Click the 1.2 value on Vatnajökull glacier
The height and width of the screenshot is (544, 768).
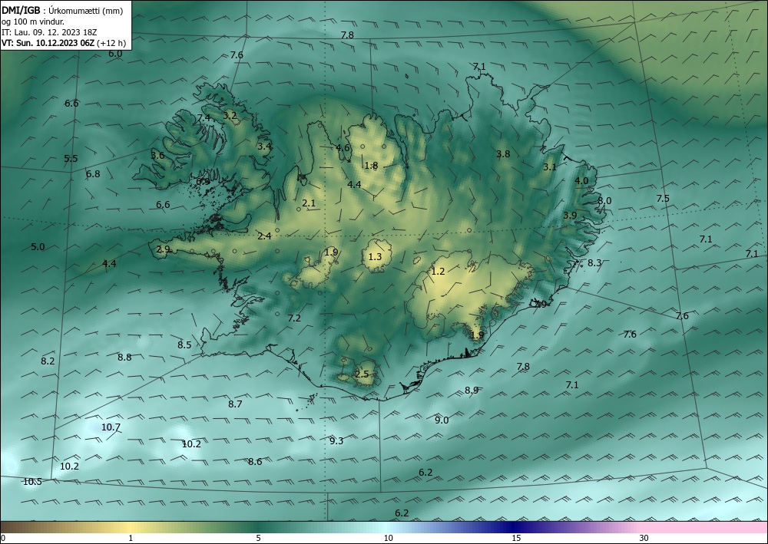pos(438,271)
